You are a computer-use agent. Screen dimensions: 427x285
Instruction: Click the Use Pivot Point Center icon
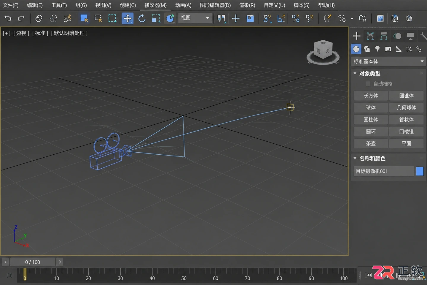(221, 18)
